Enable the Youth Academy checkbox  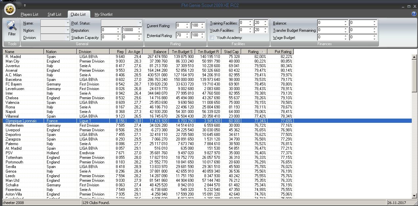click(x=212, y=38)
